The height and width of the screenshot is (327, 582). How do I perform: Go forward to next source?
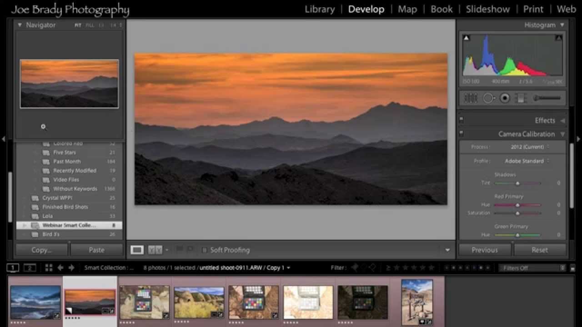click(71, 268)
